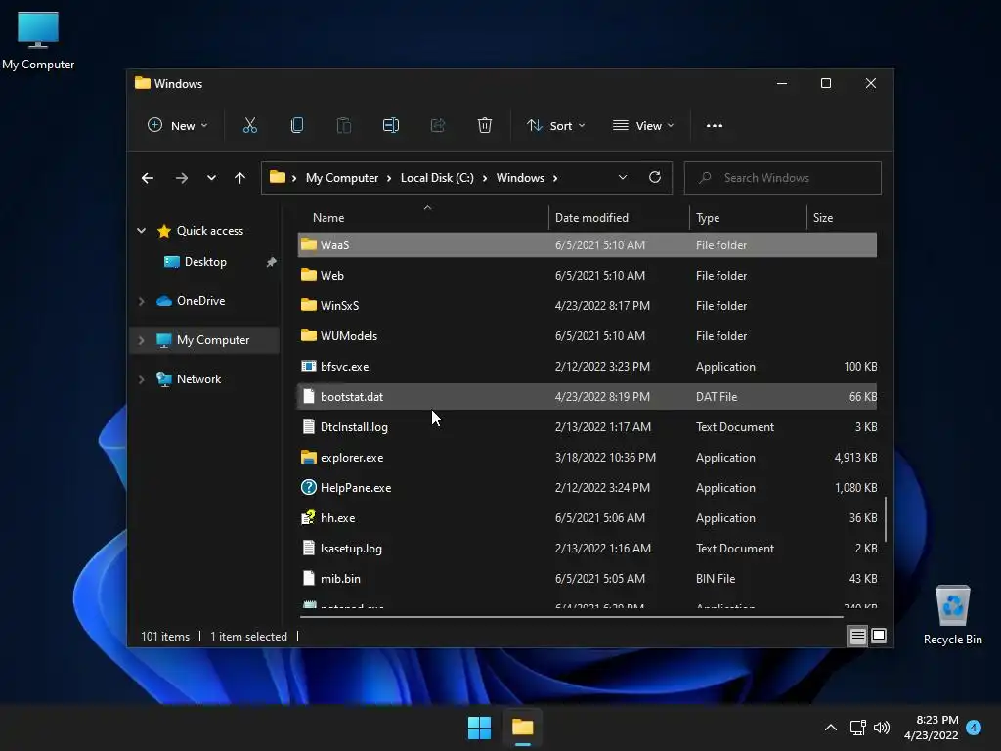Click the horizontal scrollbar in file list
This screenshot has height=751, width=1001.
coord(571,617)
